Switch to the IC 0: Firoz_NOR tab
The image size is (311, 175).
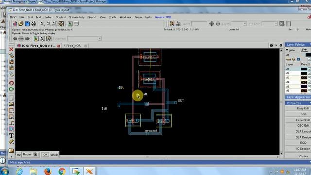[39, 46]
